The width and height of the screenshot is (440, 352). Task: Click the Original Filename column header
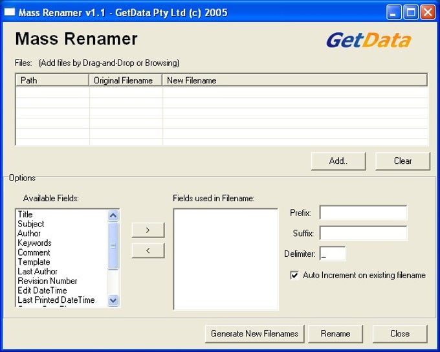point(126,80)
